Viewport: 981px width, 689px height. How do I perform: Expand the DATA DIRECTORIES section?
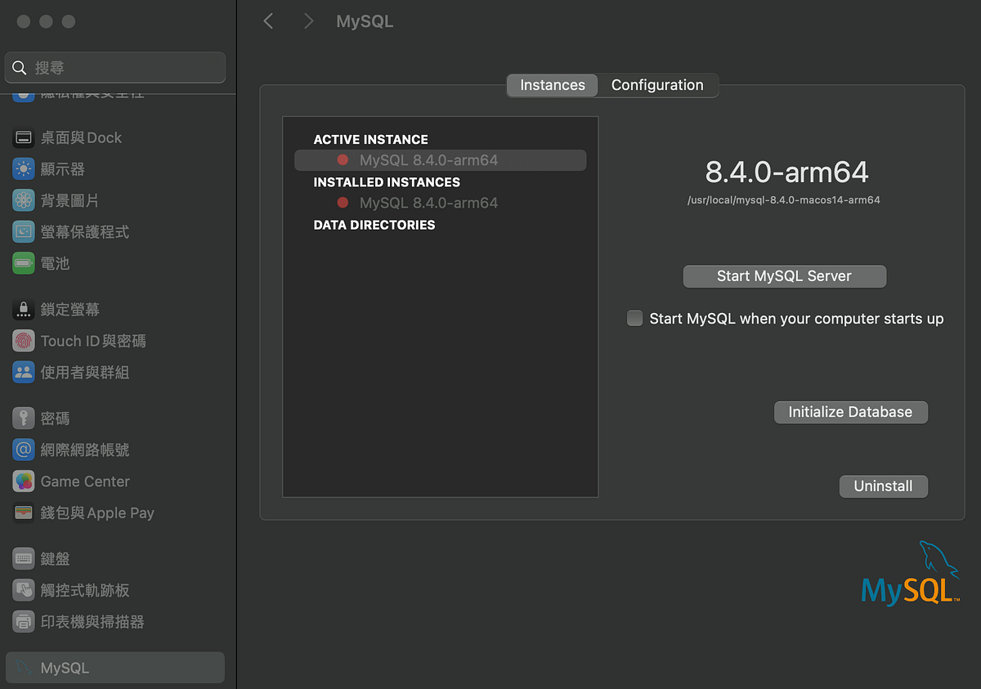tap(374, 225)
